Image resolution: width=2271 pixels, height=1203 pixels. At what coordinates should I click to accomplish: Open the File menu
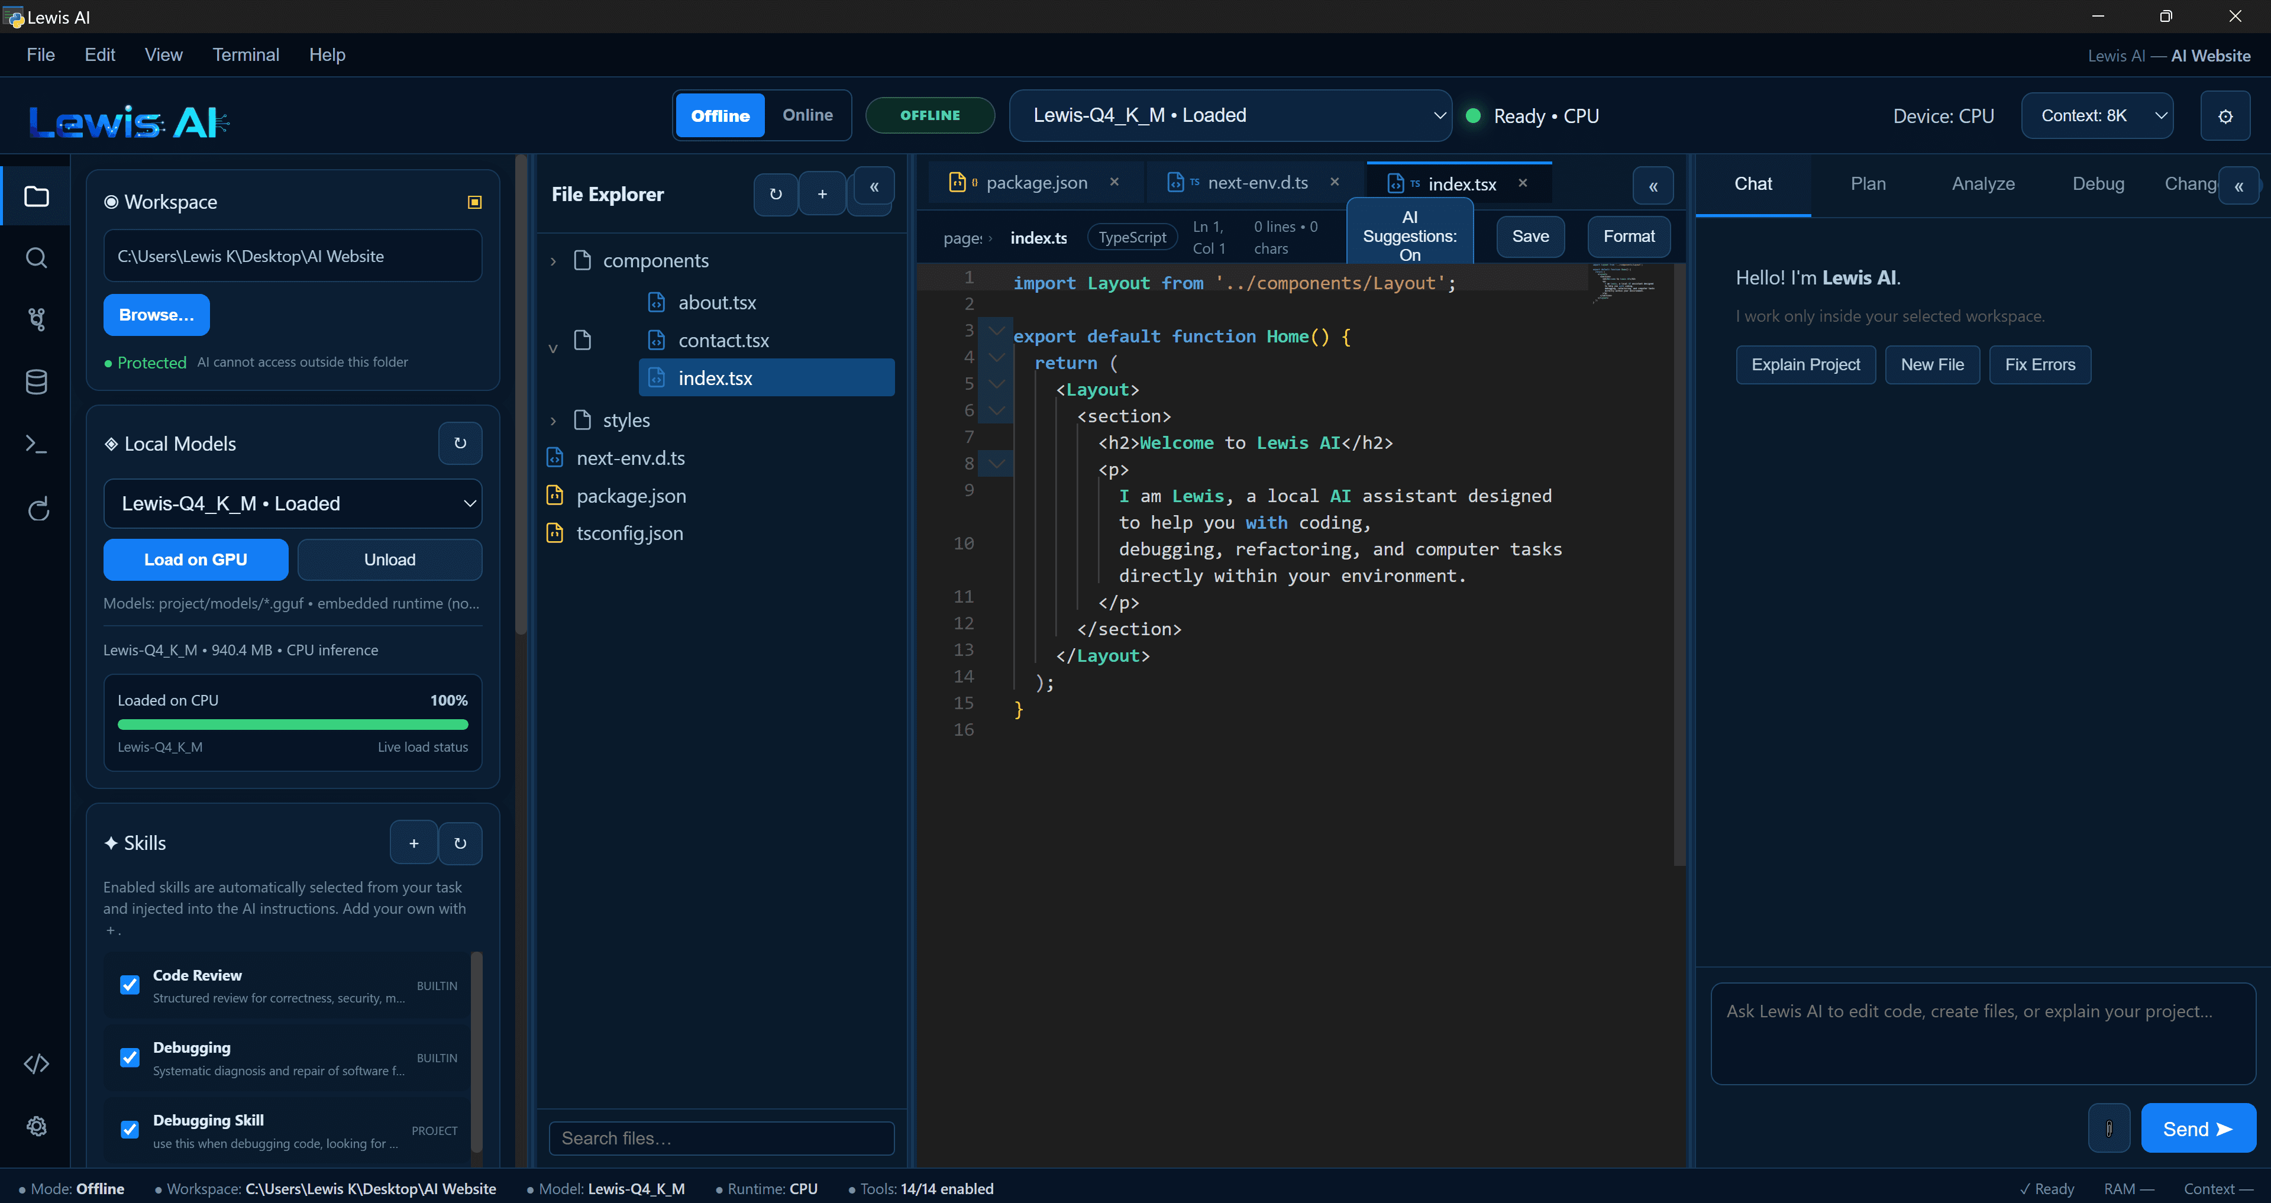(x=41, y=54)
